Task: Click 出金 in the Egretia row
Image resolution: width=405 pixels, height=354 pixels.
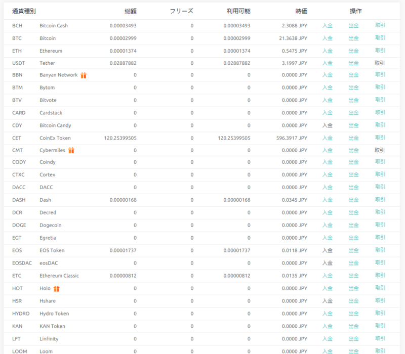Action: pyautogui.click(x=353, y=238)
